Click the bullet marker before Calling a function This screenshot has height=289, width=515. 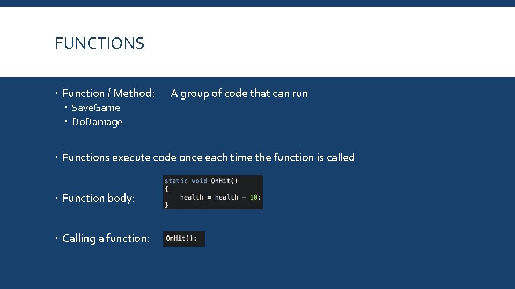(56, 238)
